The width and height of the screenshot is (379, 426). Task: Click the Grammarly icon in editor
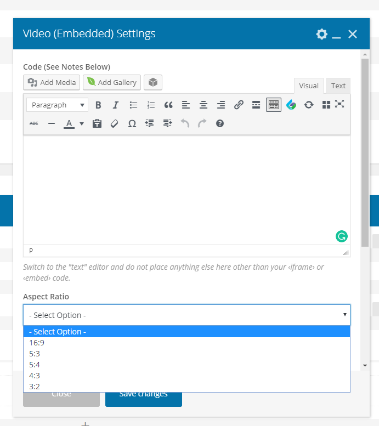pos(342,236)
